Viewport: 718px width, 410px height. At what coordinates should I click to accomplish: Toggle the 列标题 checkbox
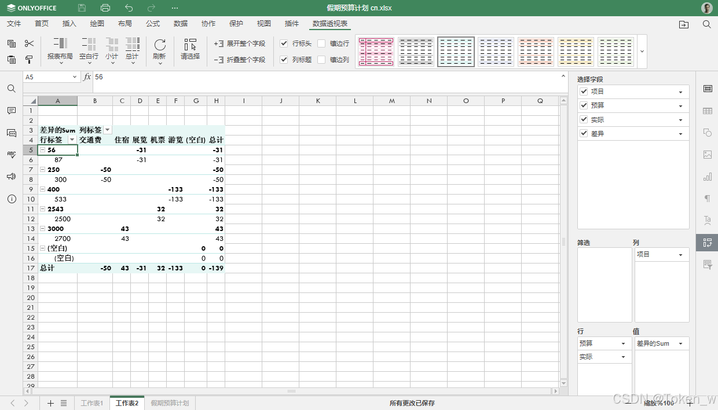pos(284,60)
